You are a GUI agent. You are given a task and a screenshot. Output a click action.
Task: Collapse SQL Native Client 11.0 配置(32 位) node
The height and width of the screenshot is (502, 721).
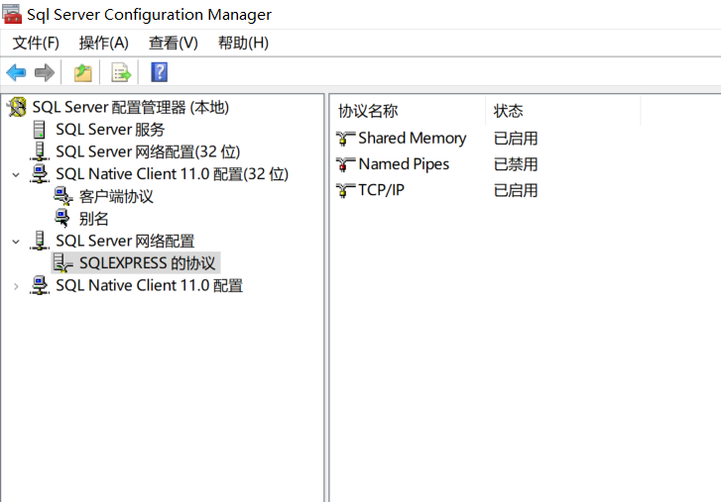[x=16, y=174]
